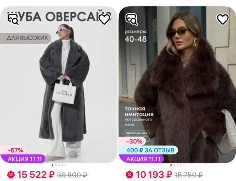Tap the ДЛЯ ВЫСОКИХ tag on gray coat

pos(25,38)
